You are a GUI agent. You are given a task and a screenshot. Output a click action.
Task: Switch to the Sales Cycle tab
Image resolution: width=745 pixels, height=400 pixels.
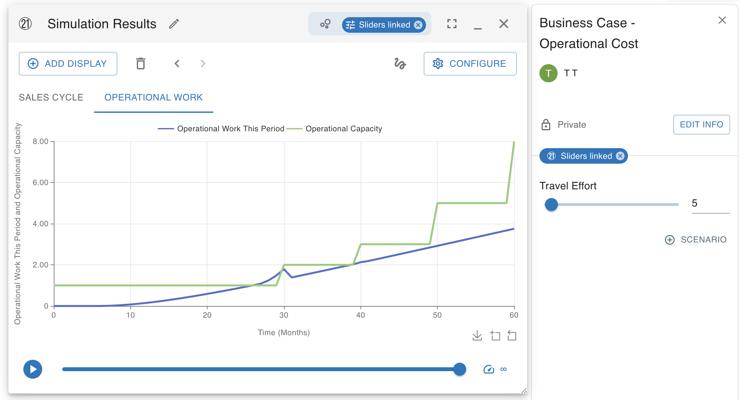point(51,97)
